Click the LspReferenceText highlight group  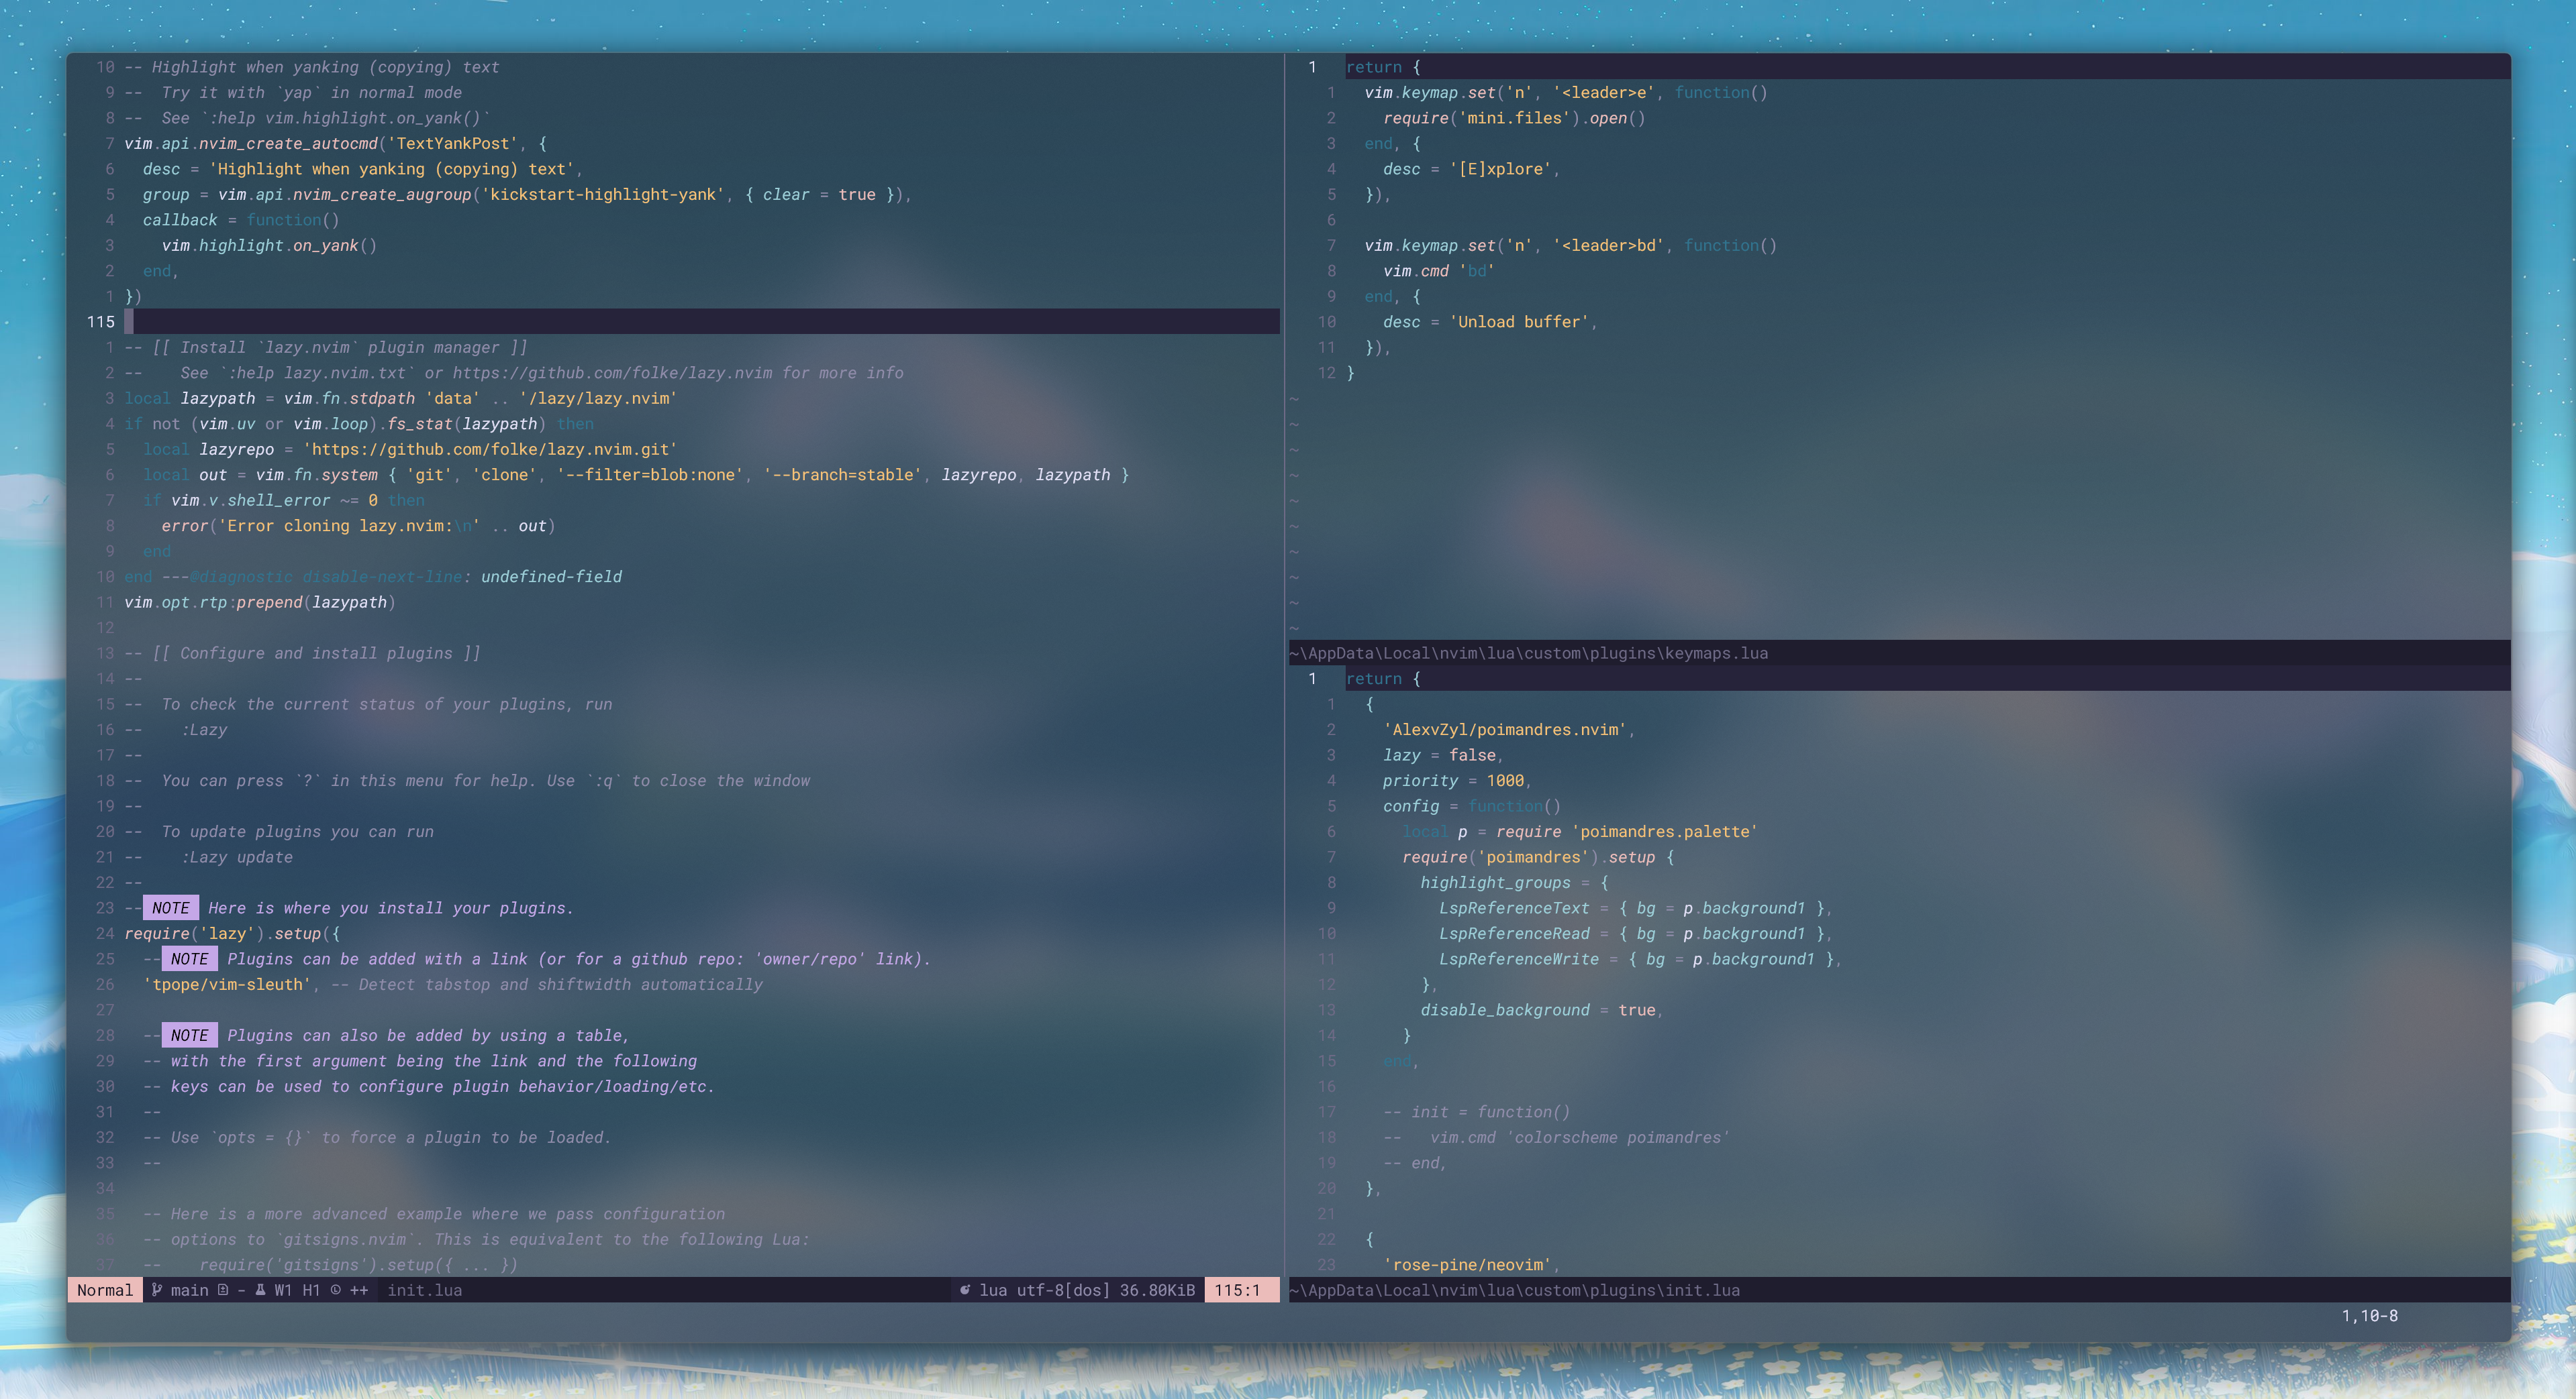1514,908
